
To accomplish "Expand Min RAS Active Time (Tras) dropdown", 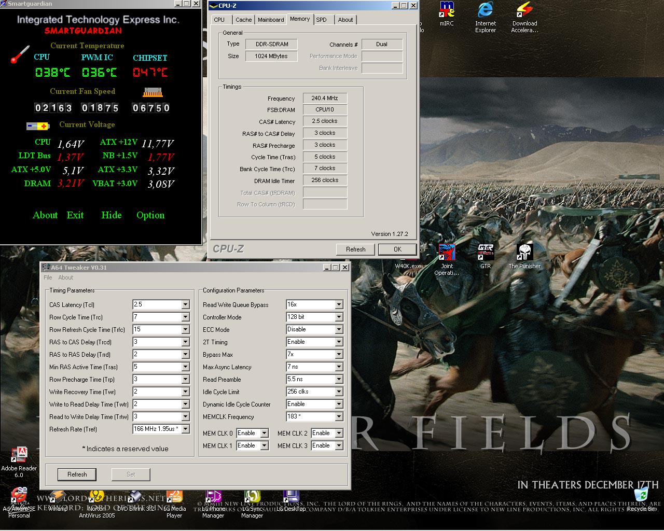I will [x=185, y=367].
